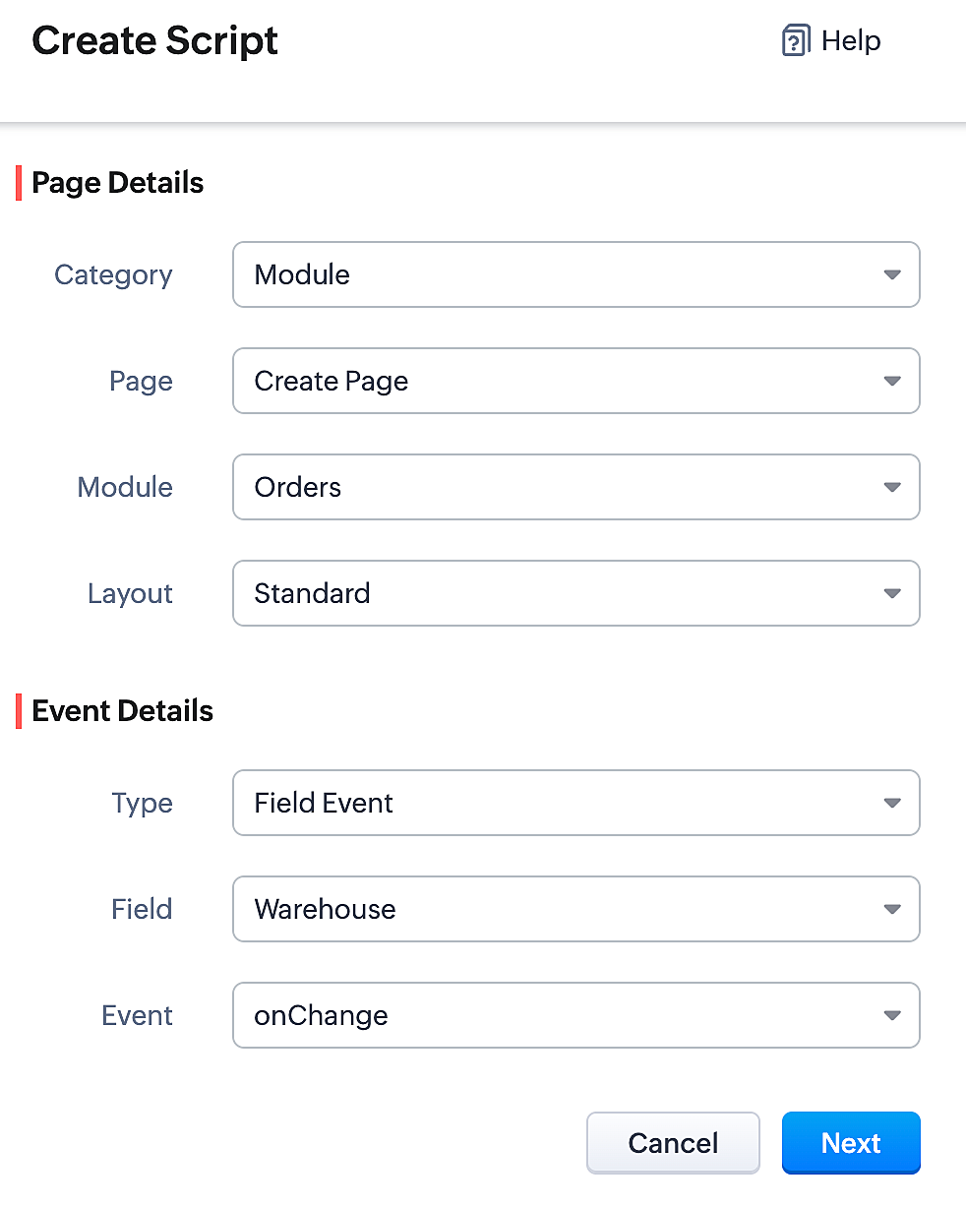
Task: Click the arrow icon in Event field
Action: [x=892, y=1015]
